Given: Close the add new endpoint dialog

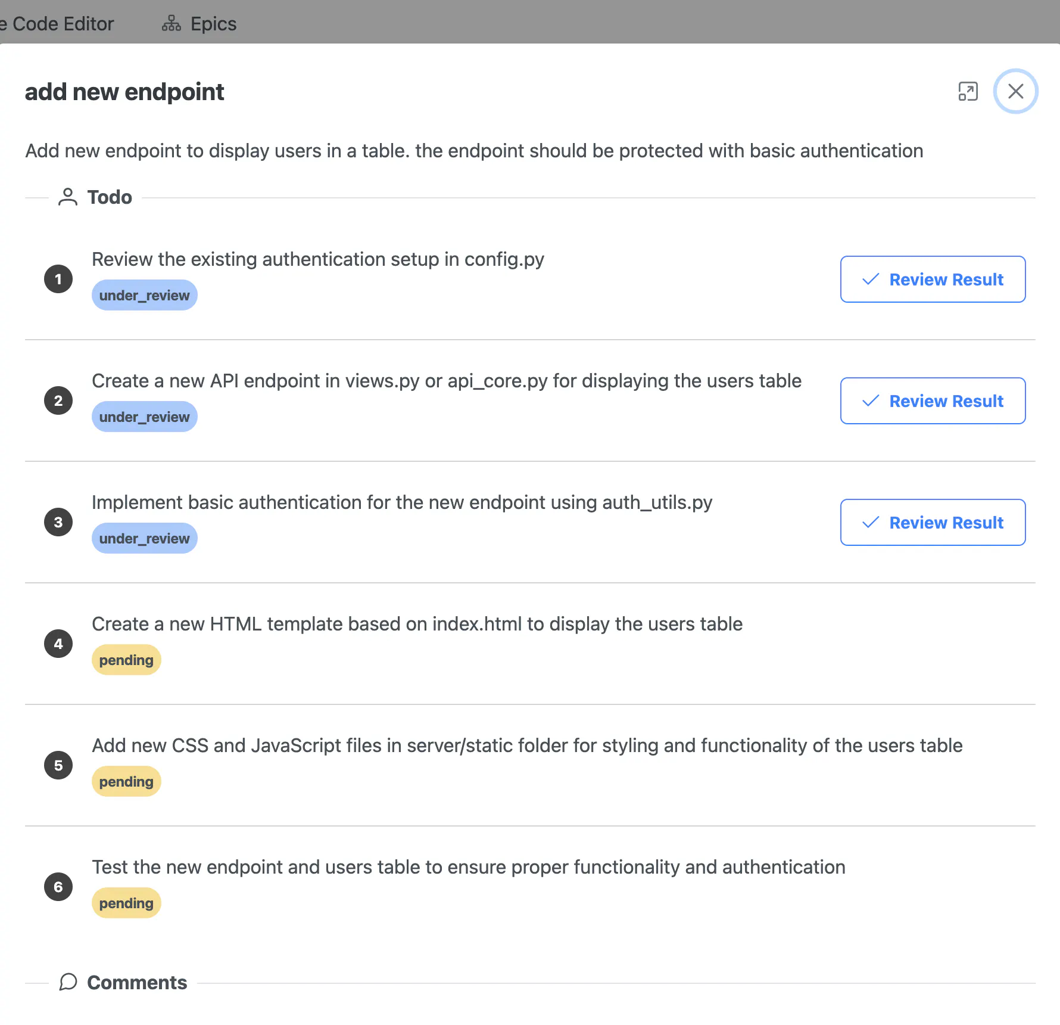Looking at the screenshot, I should [1015, 91].
